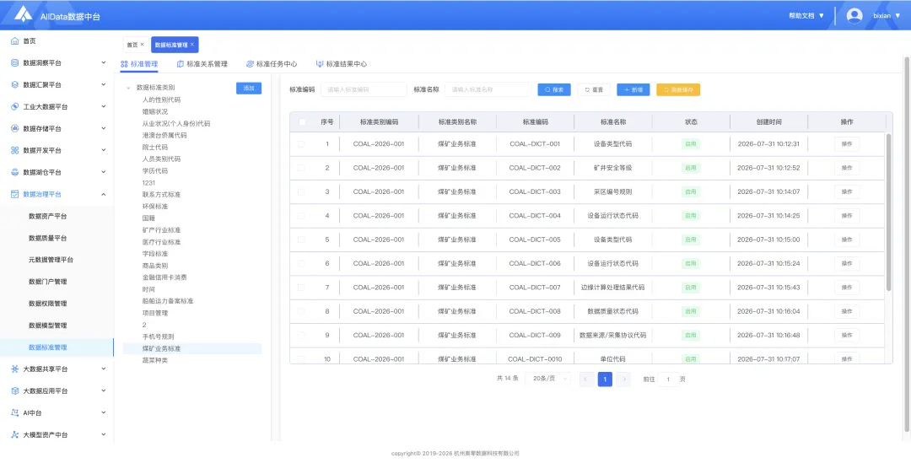Click the 标准任务中心 tab icon
This screenshot has width=911, height=463.
(x=250, y=64)
